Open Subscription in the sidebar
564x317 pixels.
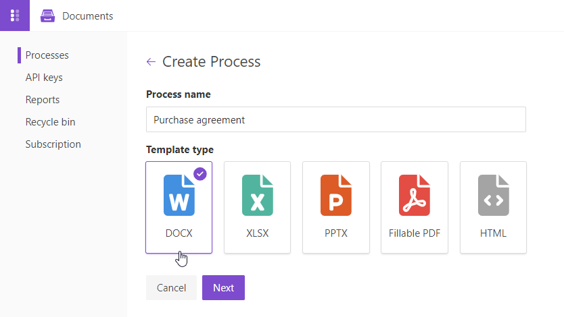tap(53, 144)
